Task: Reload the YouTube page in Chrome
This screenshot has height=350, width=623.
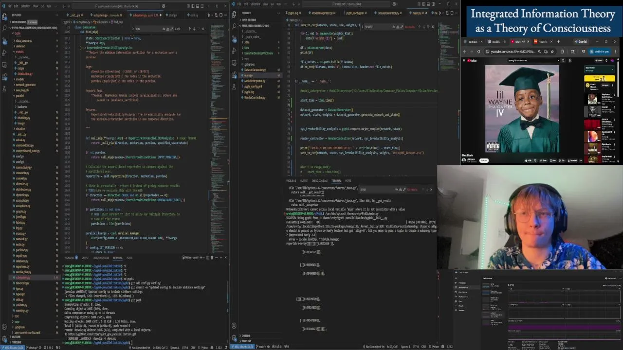Action: pyautogui.click(x=479, y=52)
